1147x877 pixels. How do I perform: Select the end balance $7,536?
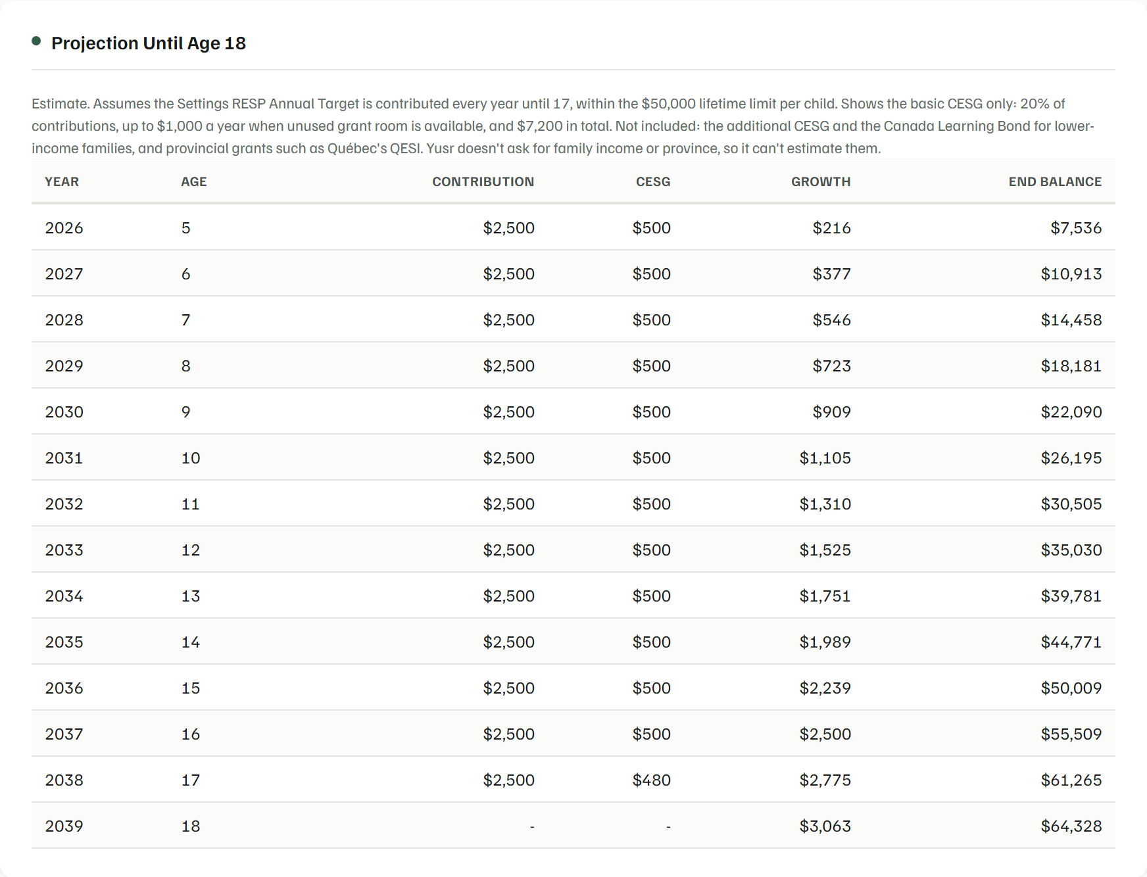[x=1076, y=228]
